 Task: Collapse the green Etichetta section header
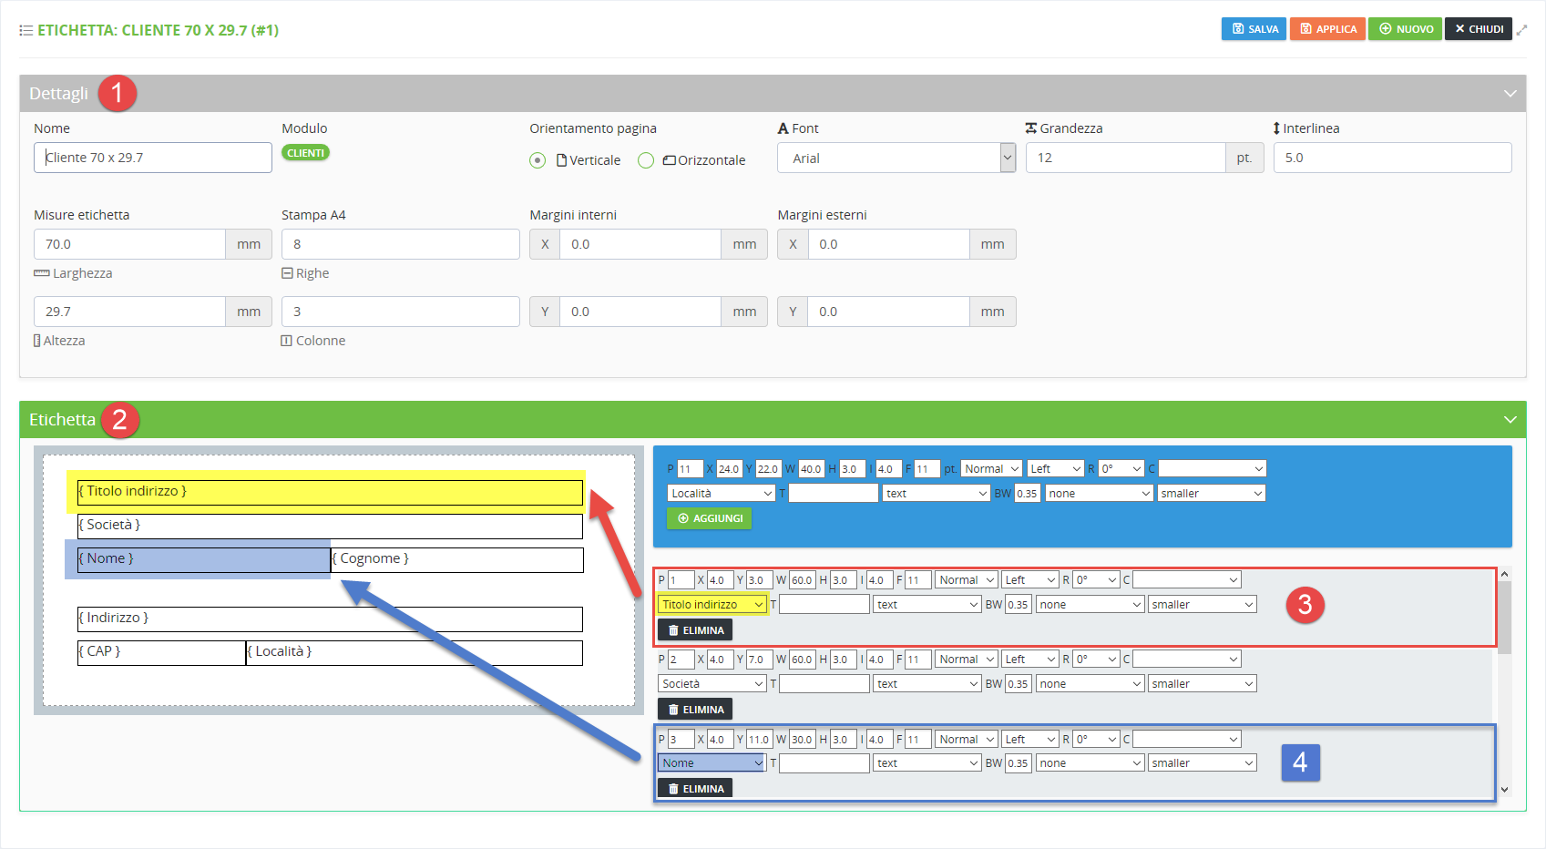(1510, 420)
